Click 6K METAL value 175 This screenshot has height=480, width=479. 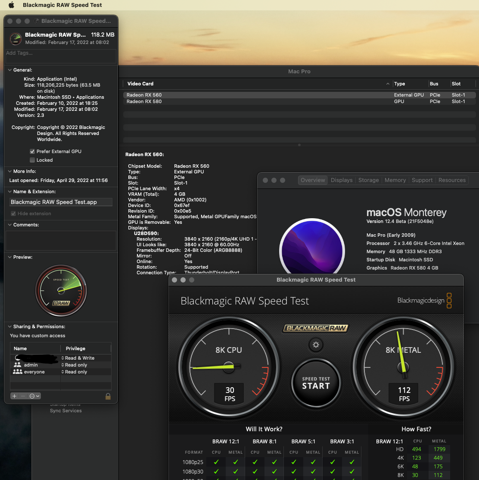pos(438,467)
